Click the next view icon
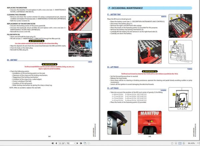Viewport: 200px width, 146px height. 89,143
